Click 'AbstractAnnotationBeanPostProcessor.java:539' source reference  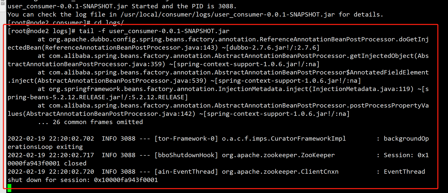120,81
